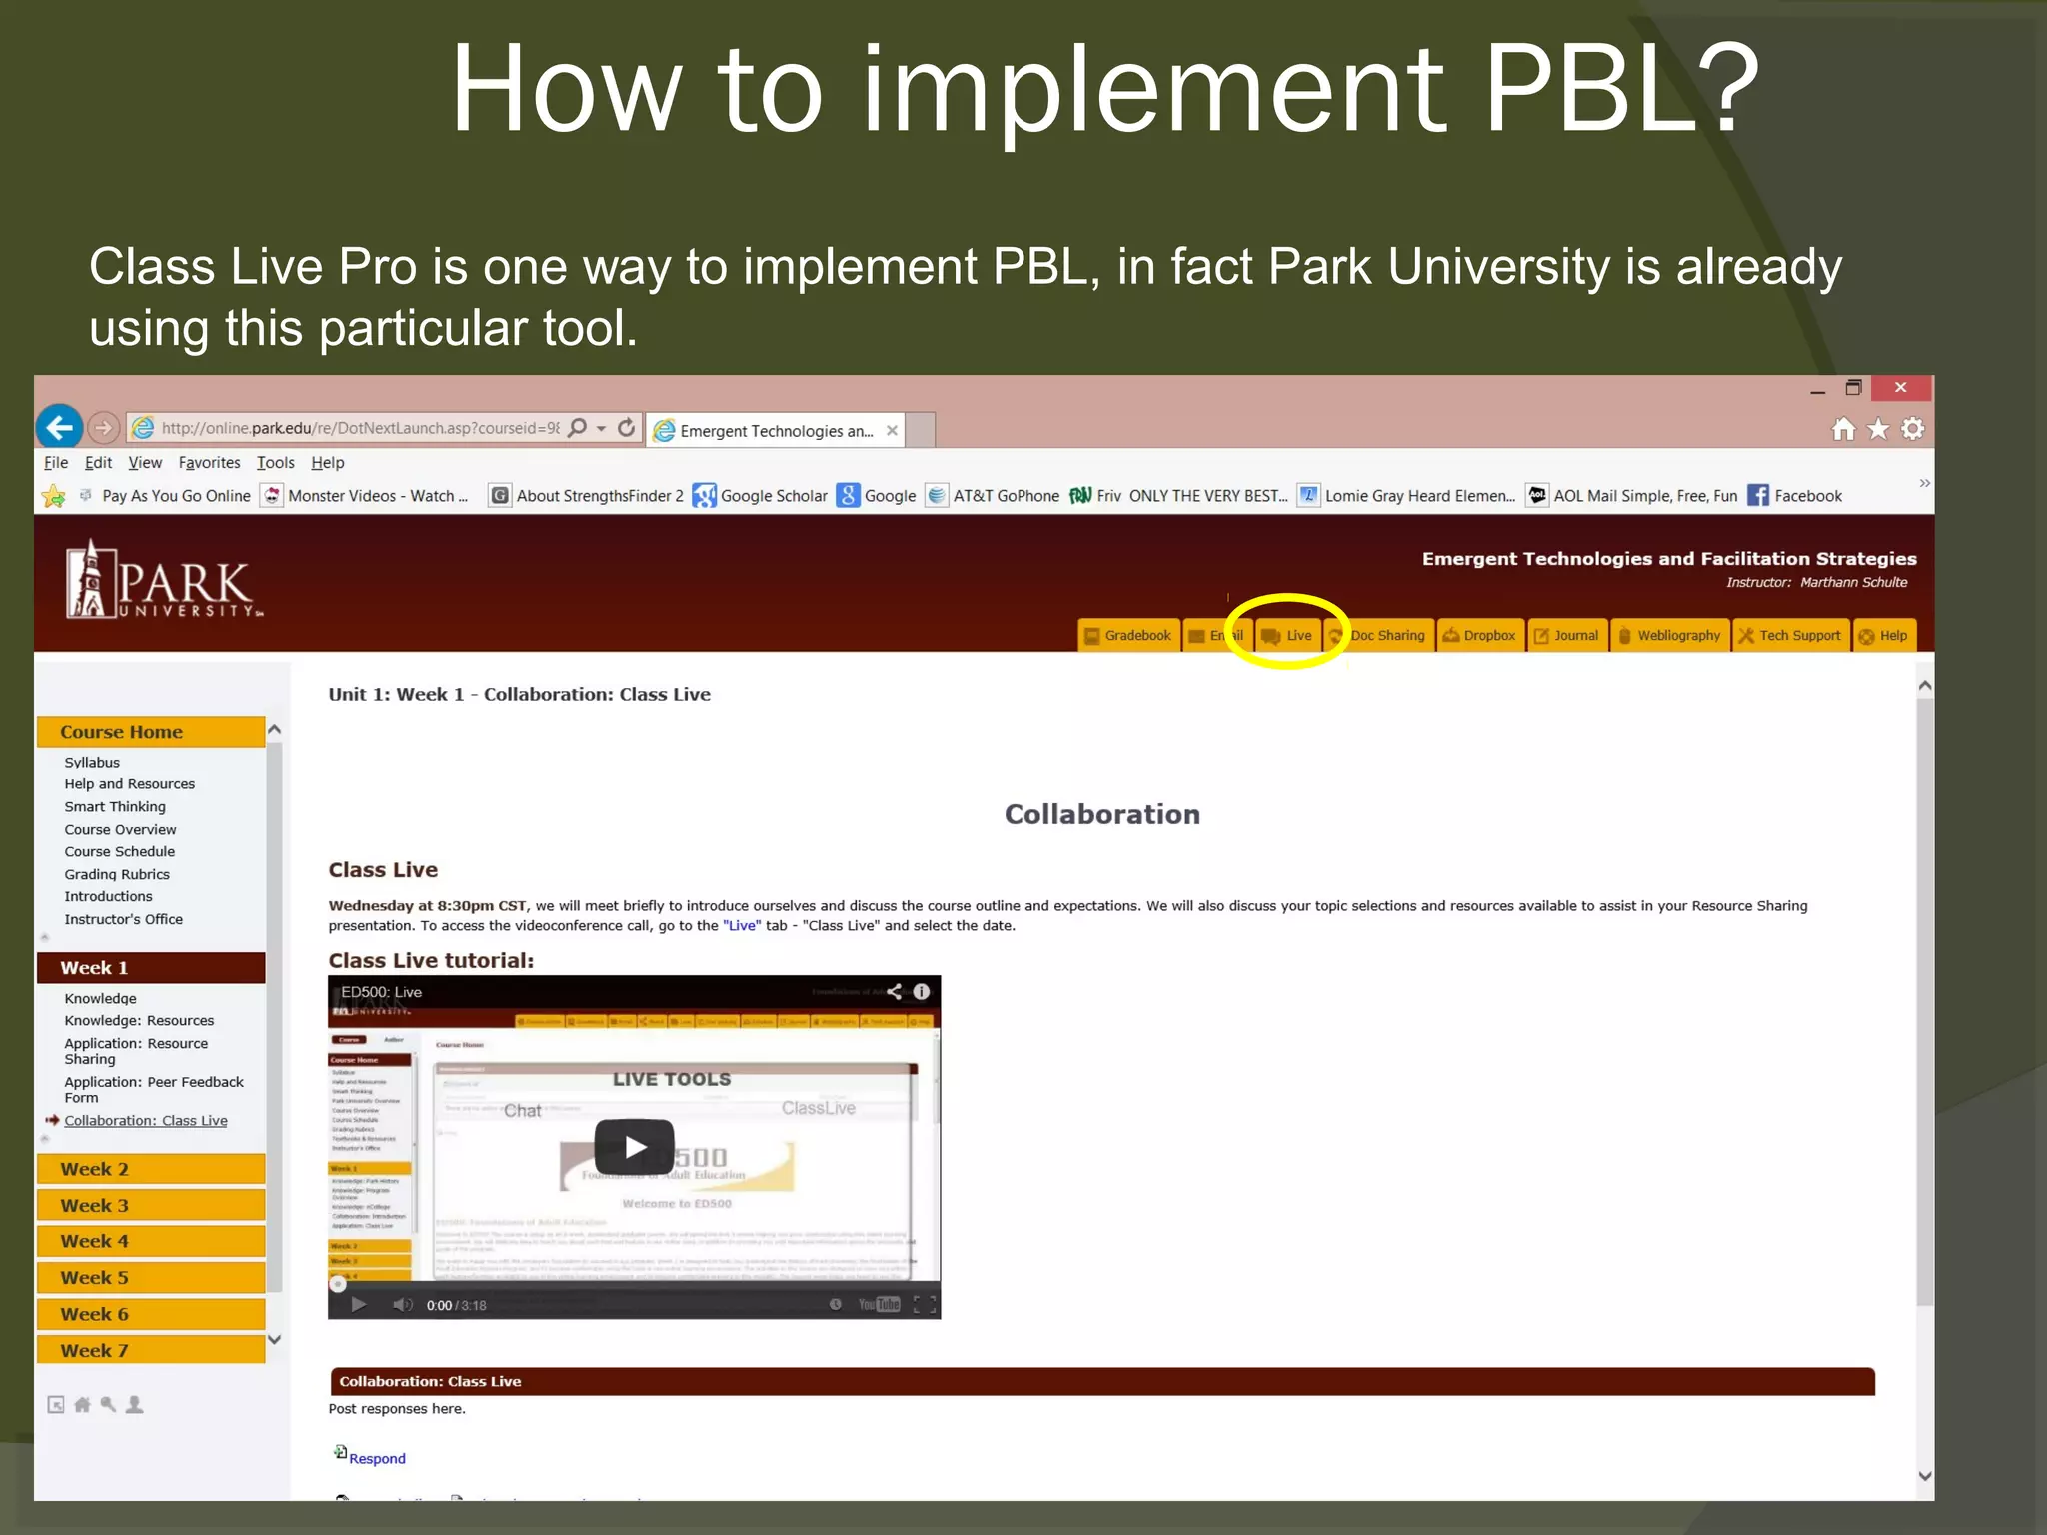
Task: Open the View menu
Action: click(145, 463)
